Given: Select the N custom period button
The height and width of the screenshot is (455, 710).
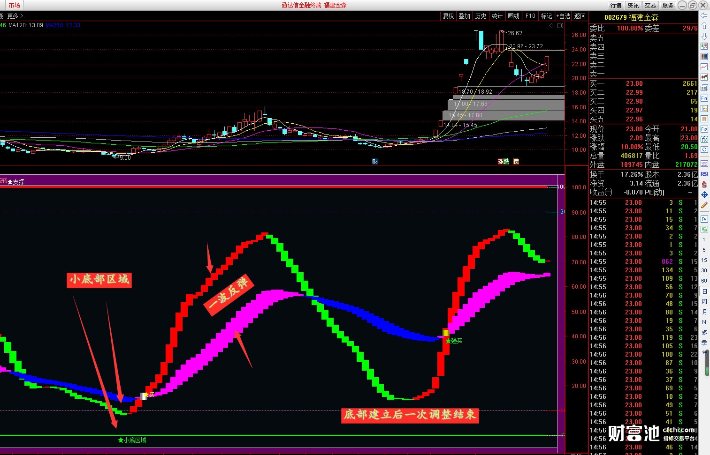Looking at the screenshot, I should (704, 322).
